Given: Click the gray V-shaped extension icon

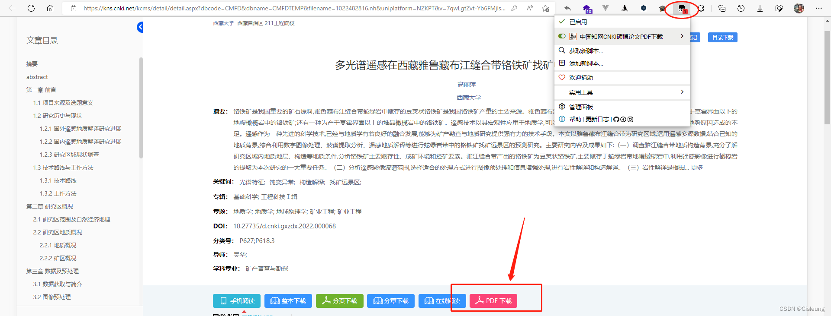Looking at the screenshot, I should (606, 8).
